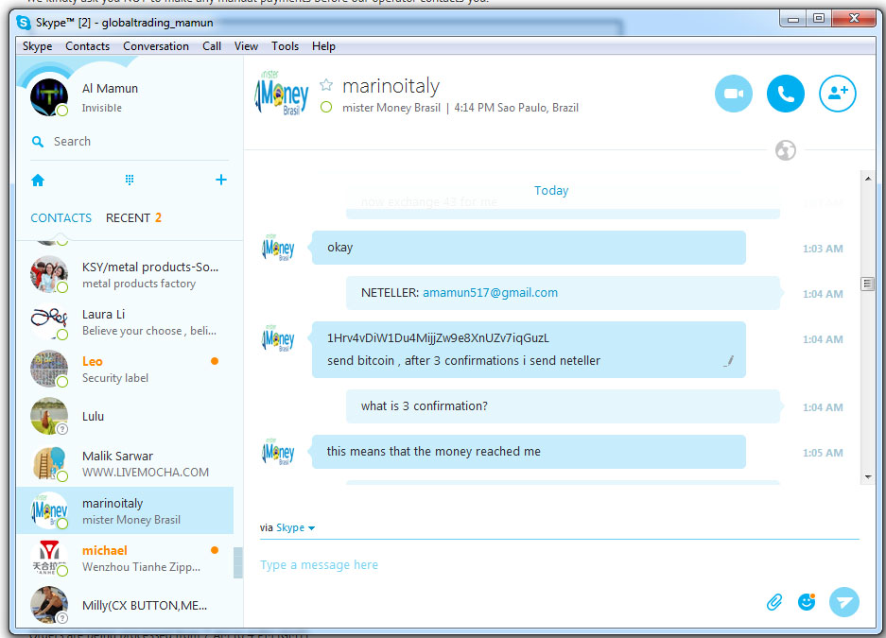Open the unread chat from Leo
This screenshot has width=886, height=638.
coord(125,370)
